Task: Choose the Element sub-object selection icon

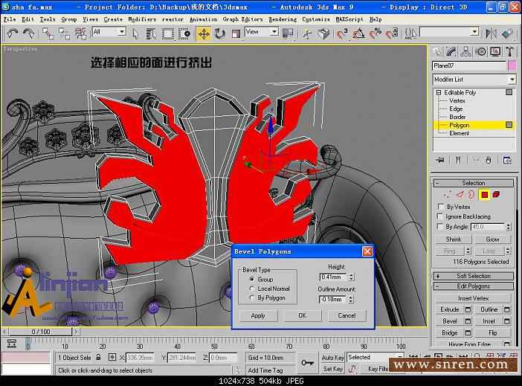Action: tap(494, 195)
